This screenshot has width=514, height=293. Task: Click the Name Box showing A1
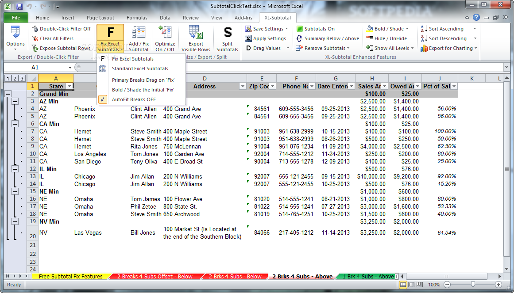[x=35, y=68]
